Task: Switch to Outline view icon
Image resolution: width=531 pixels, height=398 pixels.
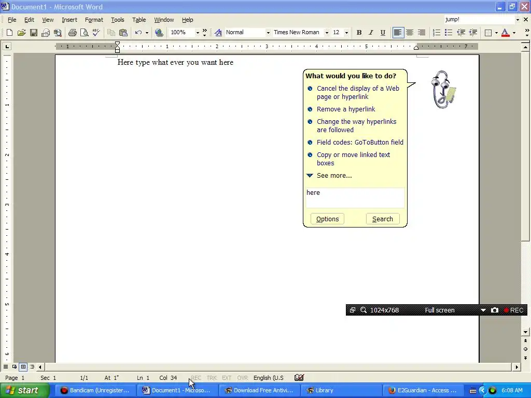Action: pyautogui.click(x=32, y=367)
